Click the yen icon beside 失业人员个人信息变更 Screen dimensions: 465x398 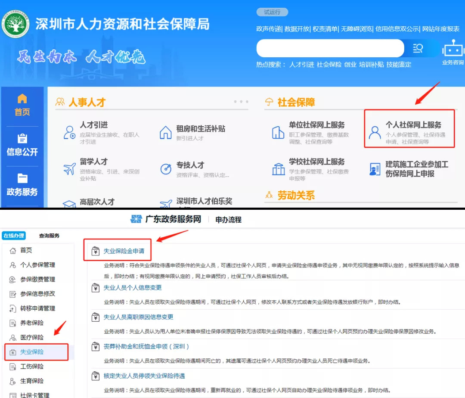coord(96,288)
